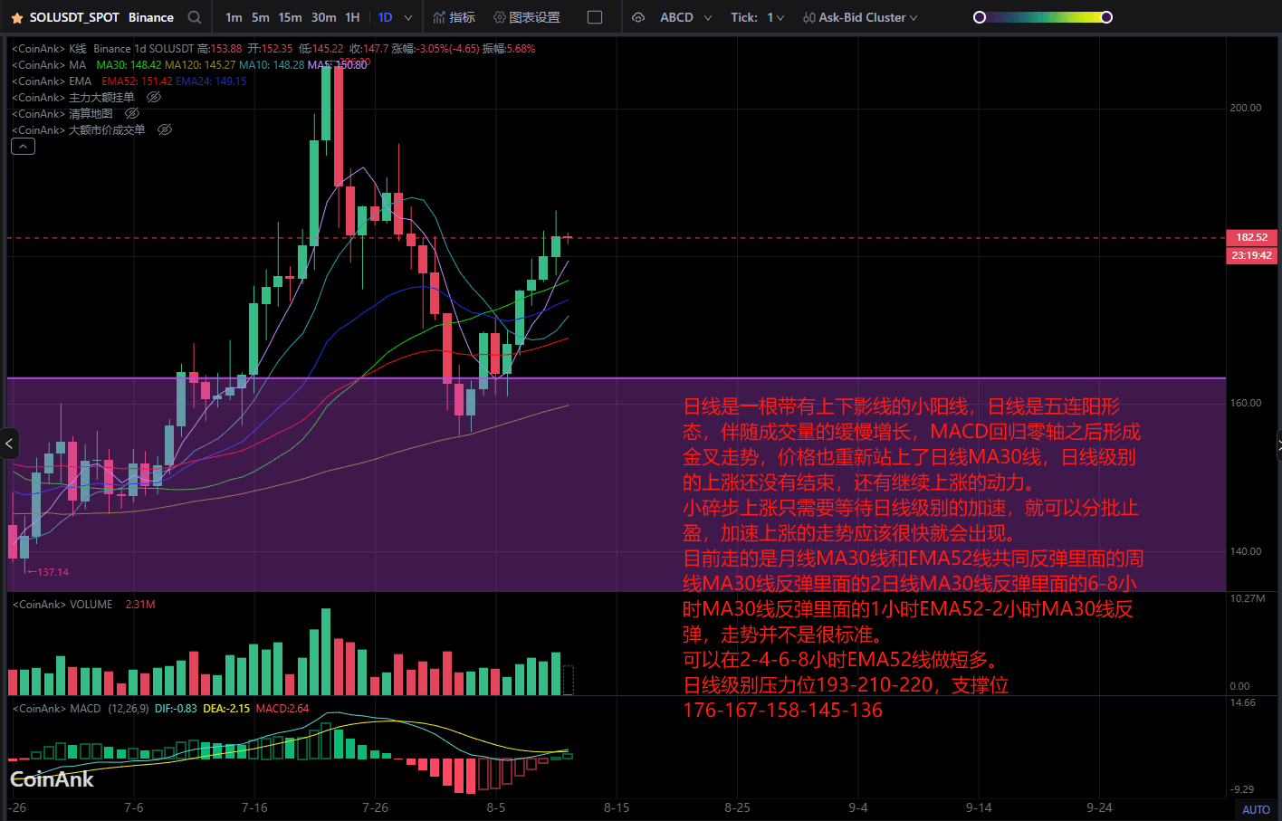Open the timeframe dropdown arrow after 1D
Viewport: 1282px width, 821px height.
point(408,17)
